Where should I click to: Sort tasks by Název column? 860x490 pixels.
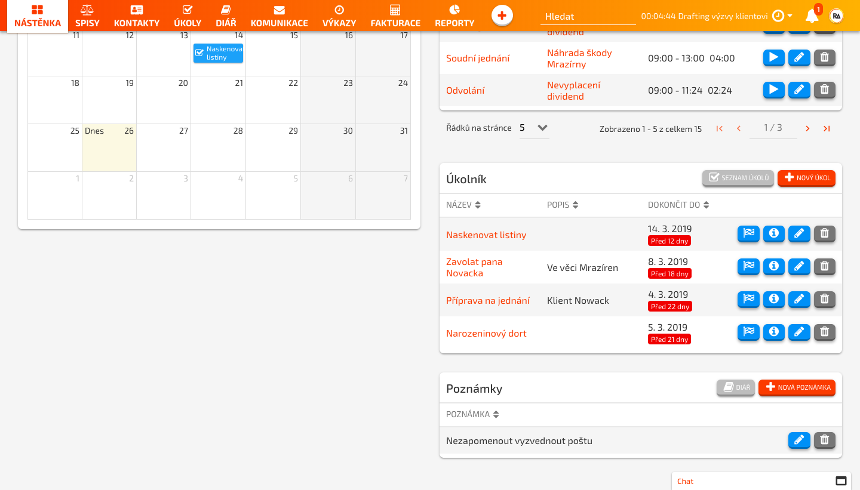[x=463, y=205]
